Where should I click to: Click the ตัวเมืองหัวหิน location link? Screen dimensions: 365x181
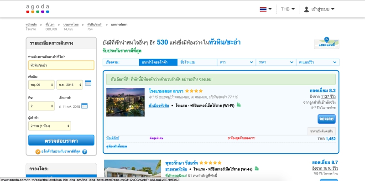(x=159, y=106)
